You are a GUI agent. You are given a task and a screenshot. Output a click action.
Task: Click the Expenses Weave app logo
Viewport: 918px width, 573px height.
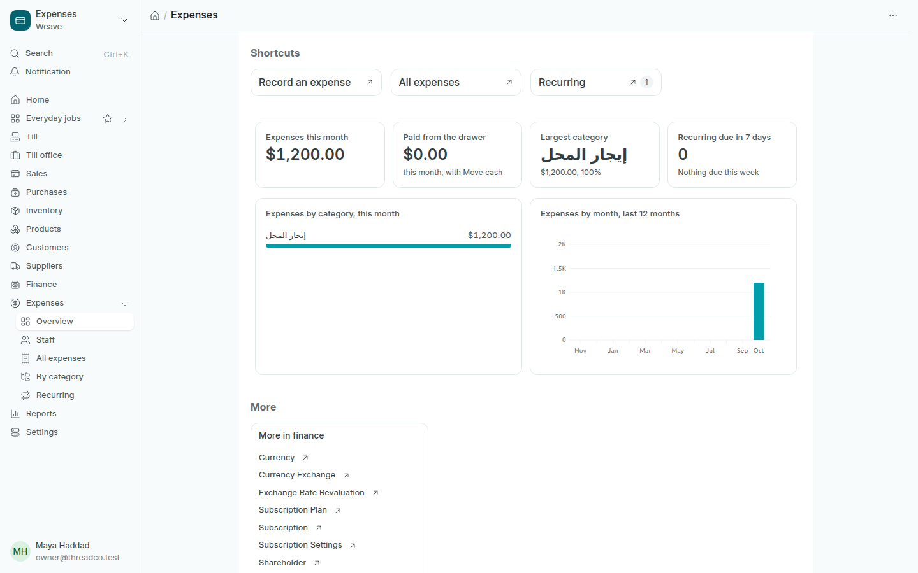point(20,20)
